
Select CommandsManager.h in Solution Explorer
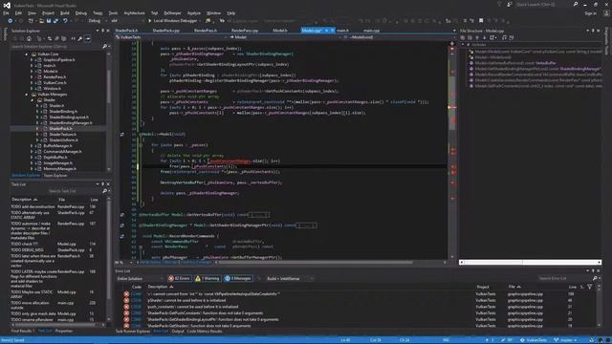pos(62,152)
